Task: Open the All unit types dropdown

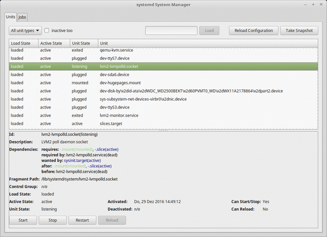Action: pos(25,31)
